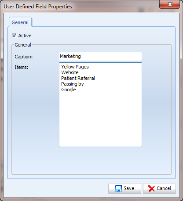
Task: Select the Yellow Pages item line
Action: tap(75, 67)
